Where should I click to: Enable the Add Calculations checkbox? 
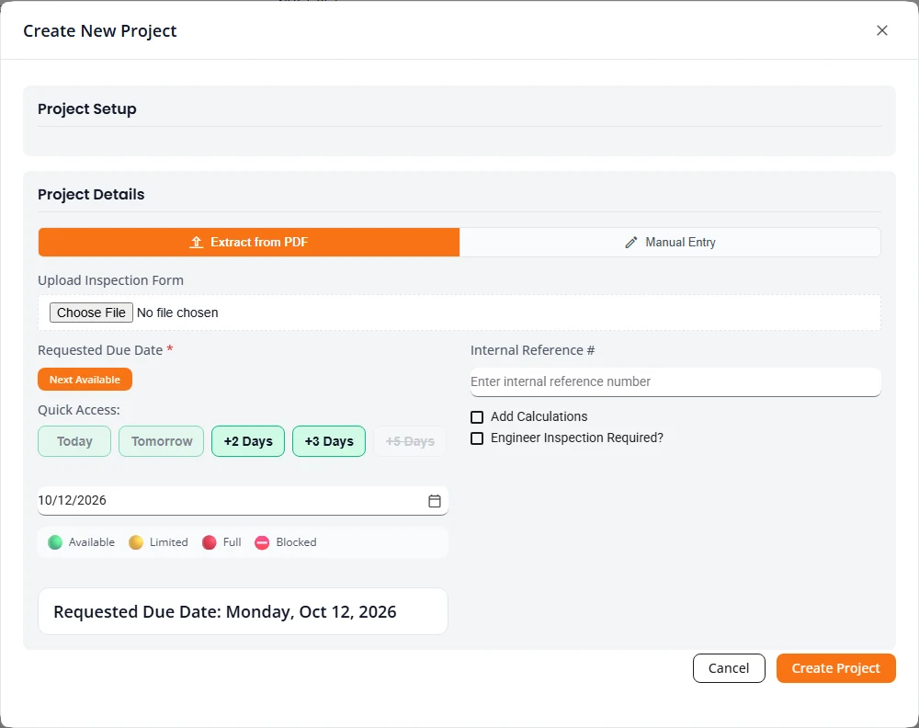(477, 416)
